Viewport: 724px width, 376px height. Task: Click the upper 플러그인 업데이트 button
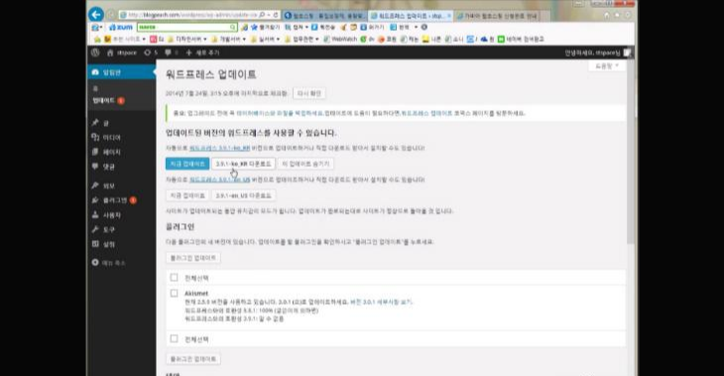[x=193, y=258]
